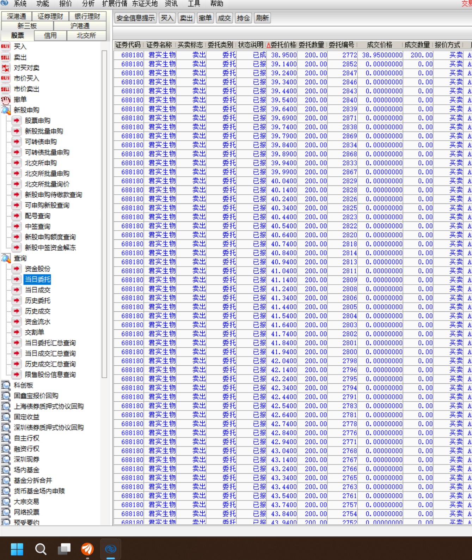Select the order row priced 40.0400

click(x=293, y=181)
